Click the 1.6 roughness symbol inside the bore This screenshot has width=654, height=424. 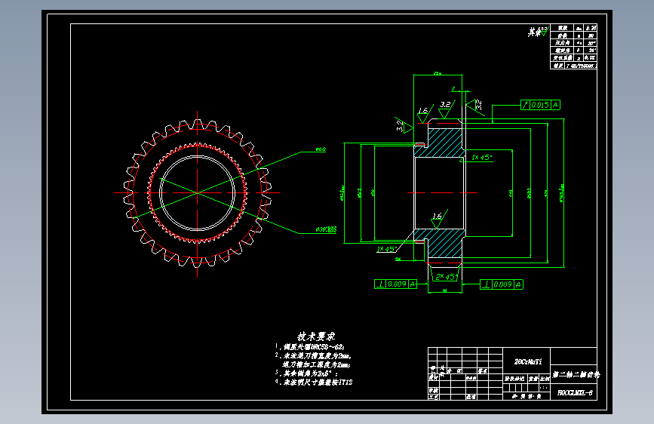[438, 219]
